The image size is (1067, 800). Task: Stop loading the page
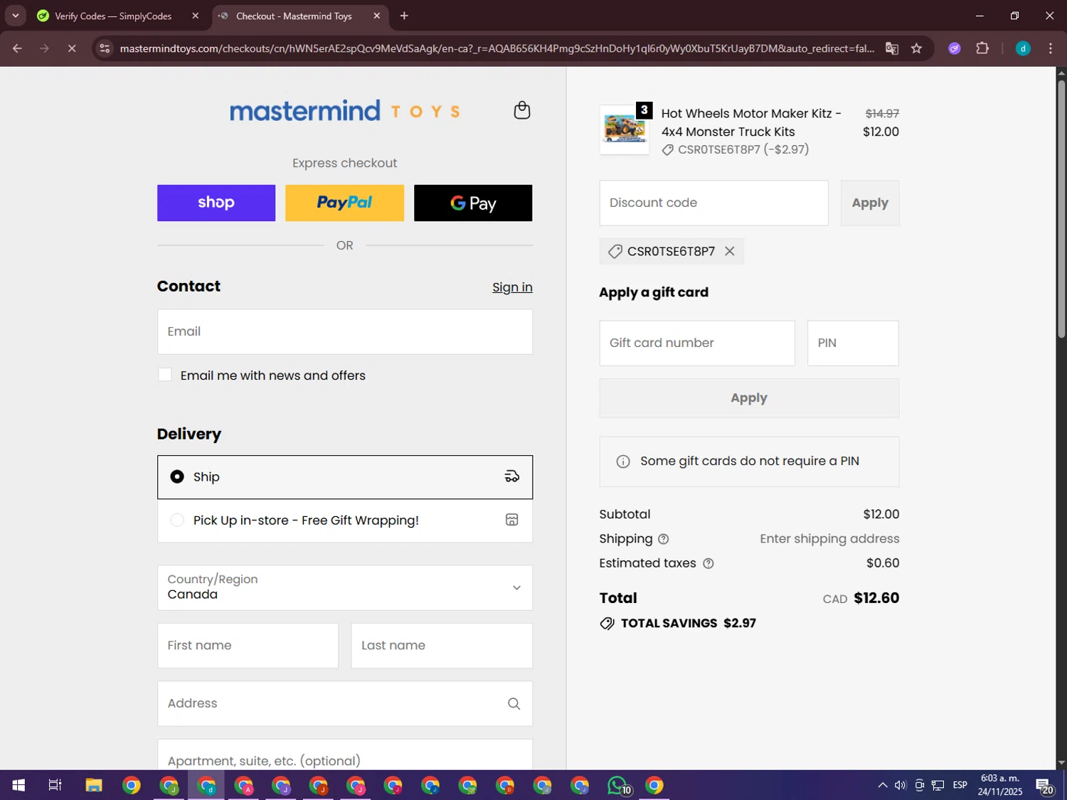pyautogui.click(x=72, y=48)
